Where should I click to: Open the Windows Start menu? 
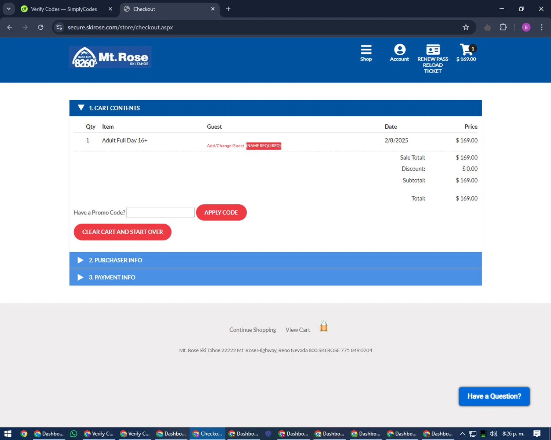coord(8,434)
